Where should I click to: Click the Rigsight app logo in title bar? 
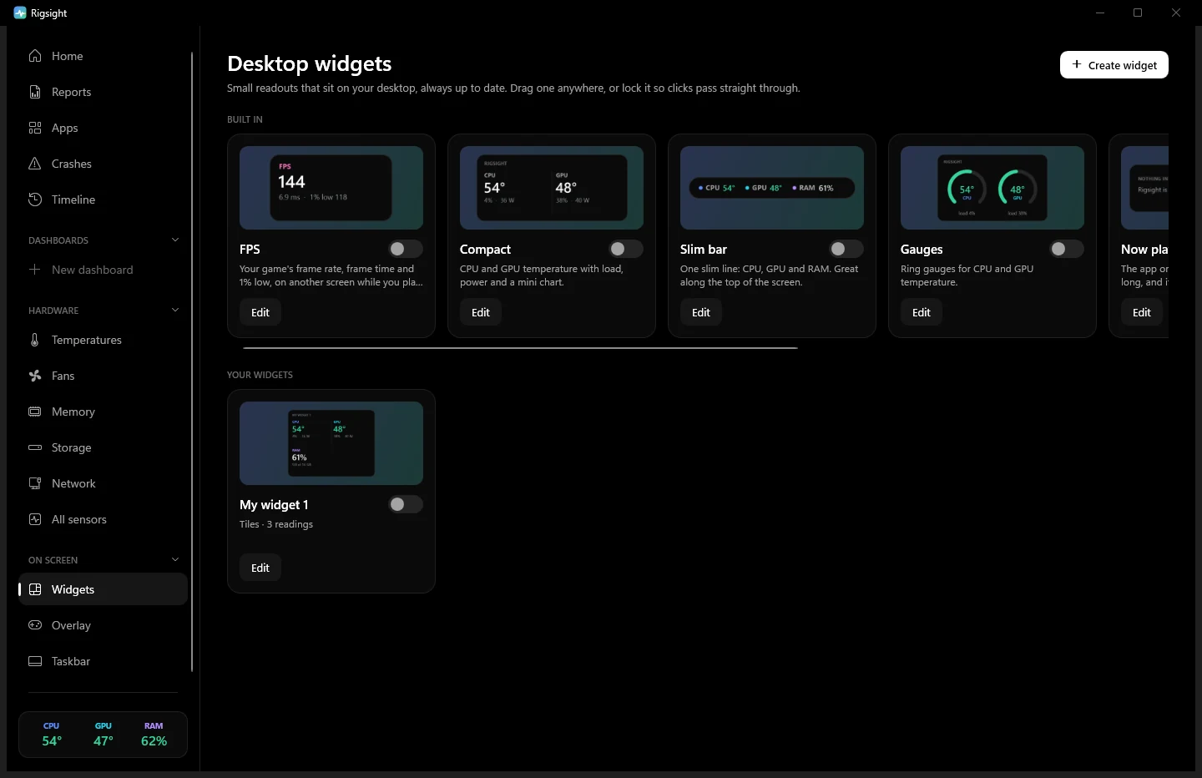tap(20, 13)
